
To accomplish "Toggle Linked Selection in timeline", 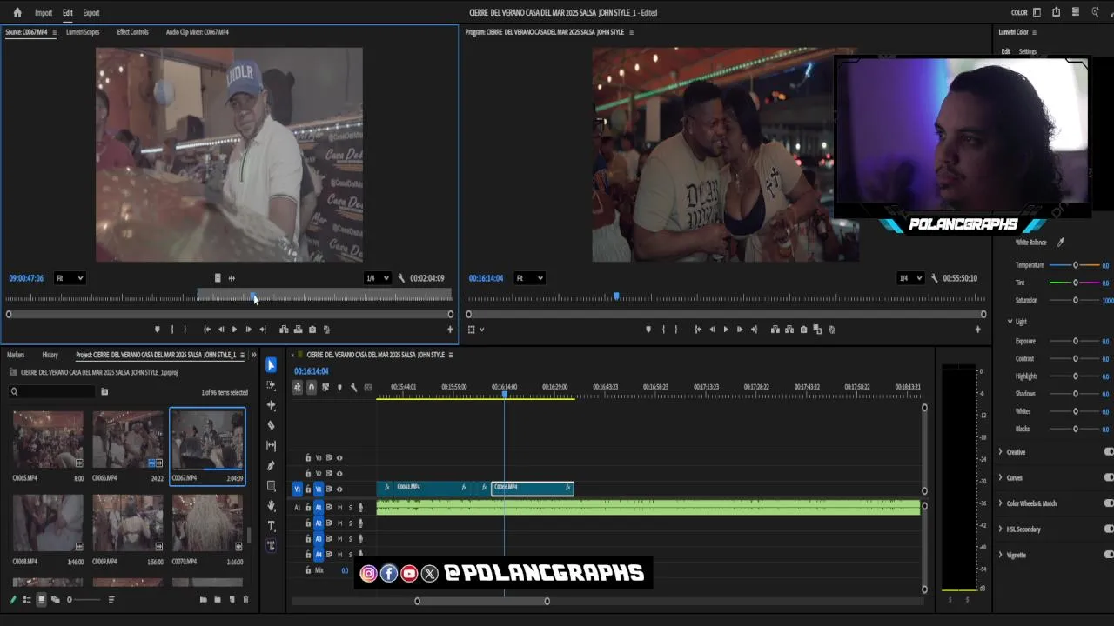I will point(325,387).
